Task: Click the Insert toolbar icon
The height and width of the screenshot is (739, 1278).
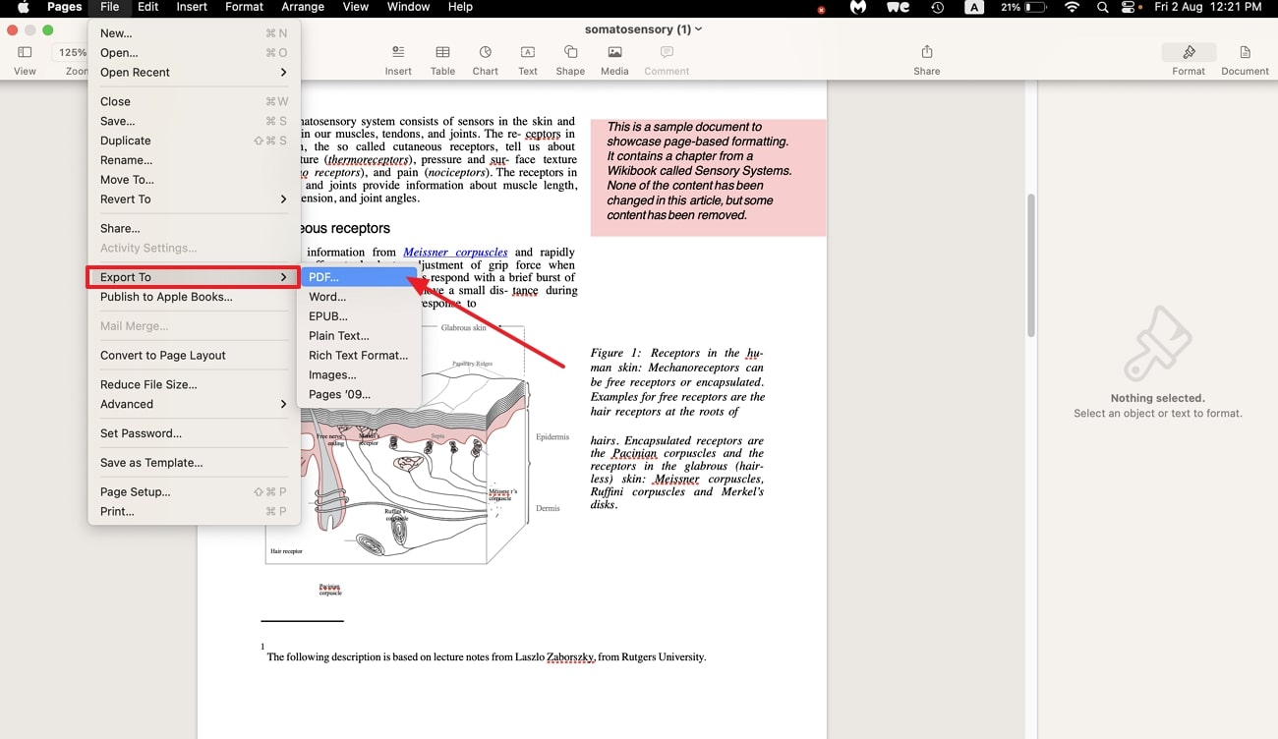Action: 398,52
